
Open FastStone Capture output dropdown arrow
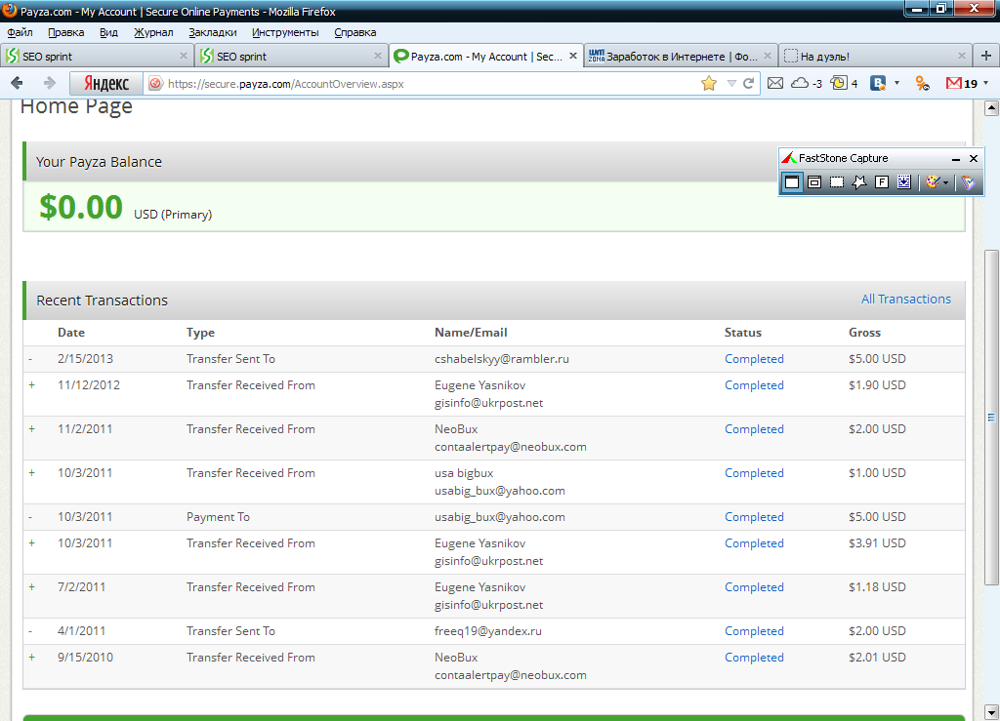(945, 182)
